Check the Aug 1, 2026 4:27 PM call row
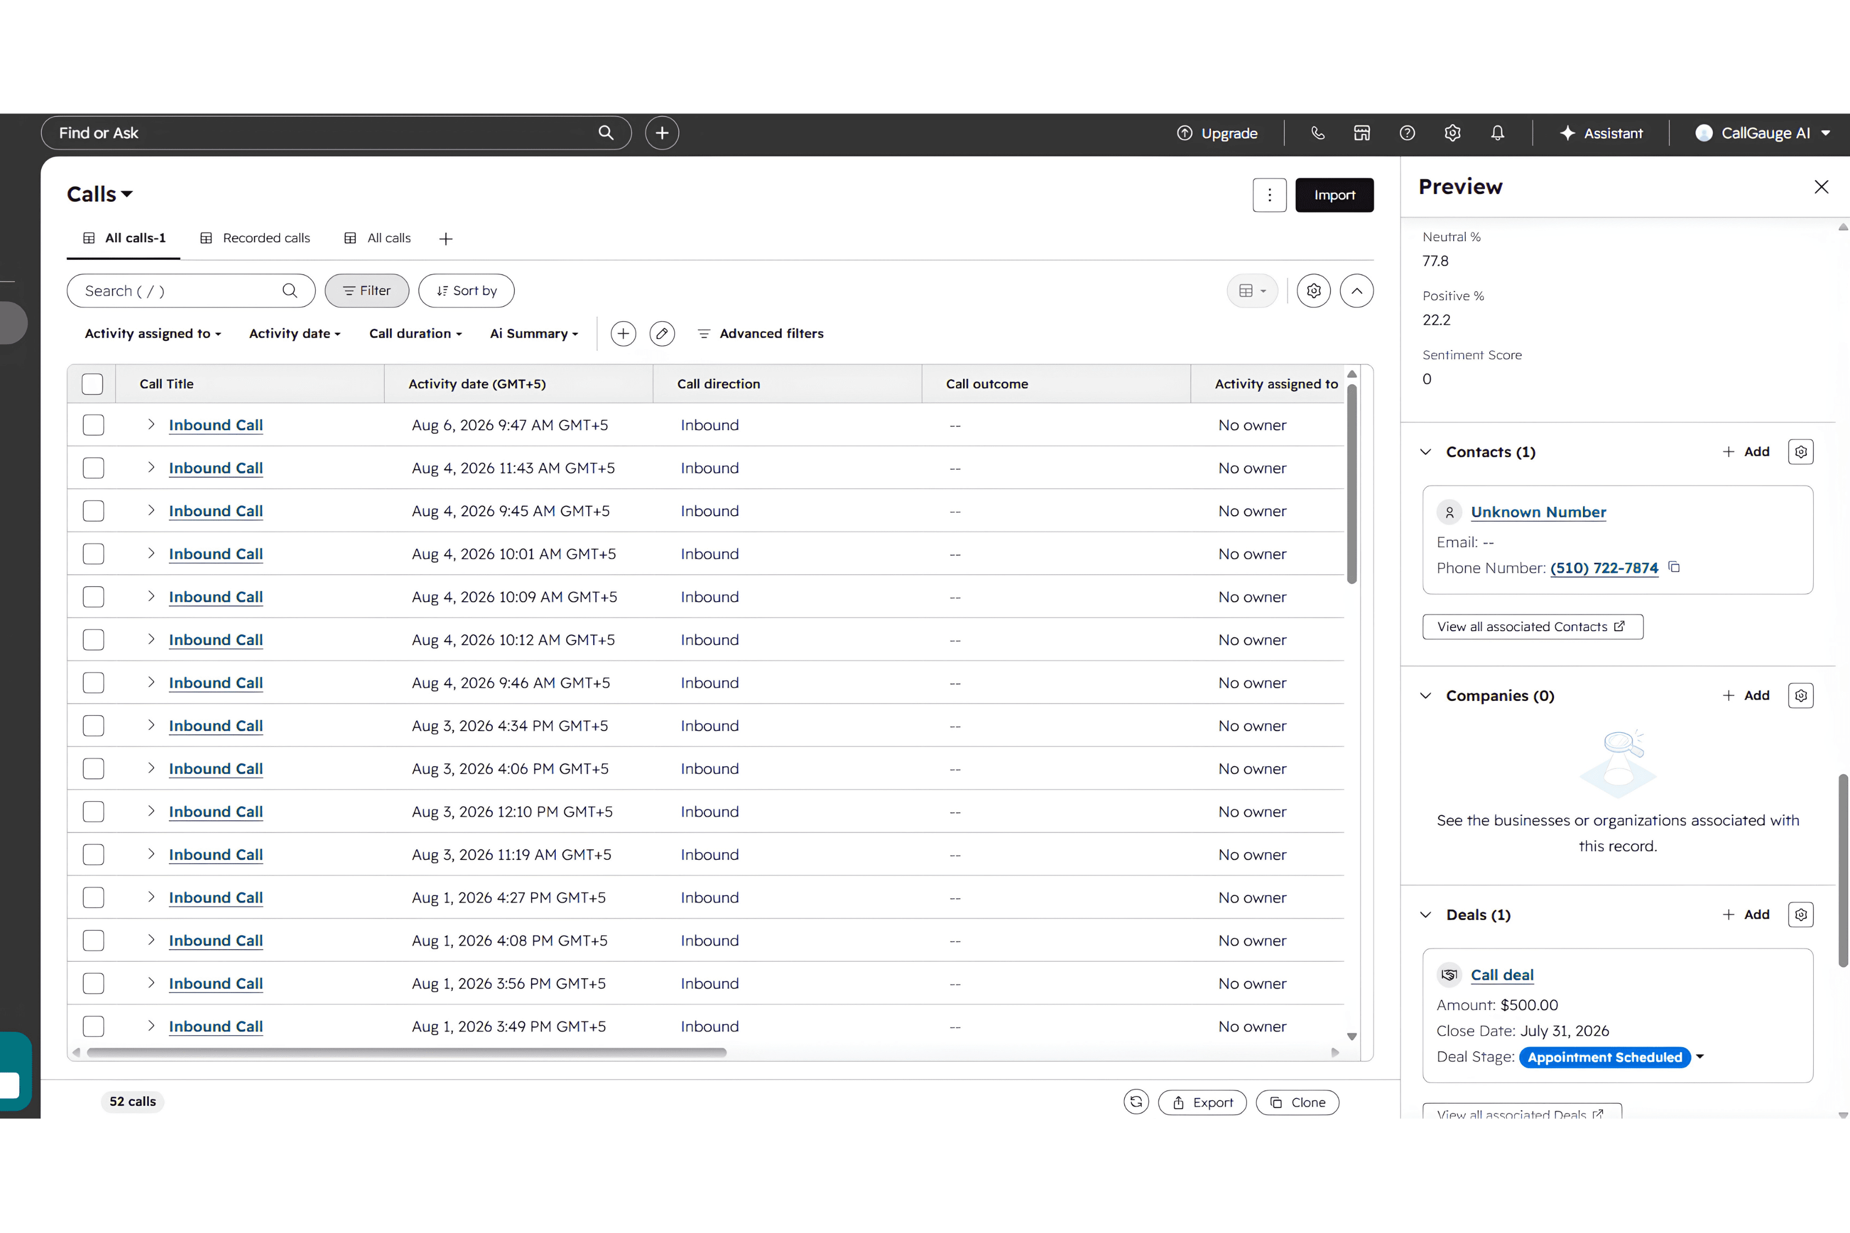 tap(94, 898)
